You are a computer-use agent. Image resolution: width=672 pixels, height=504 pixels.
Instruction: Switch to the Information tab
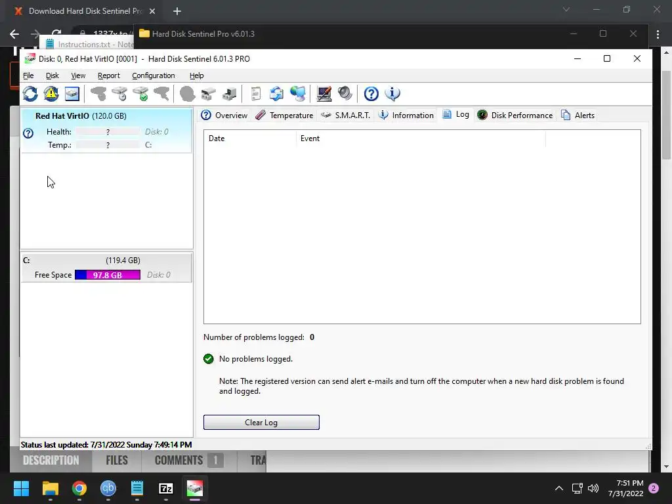[x=406, y=115]
